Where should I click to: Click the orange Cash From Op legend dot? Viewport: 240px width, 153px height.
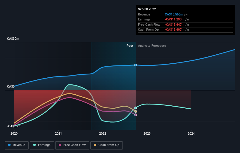point(95,145)
